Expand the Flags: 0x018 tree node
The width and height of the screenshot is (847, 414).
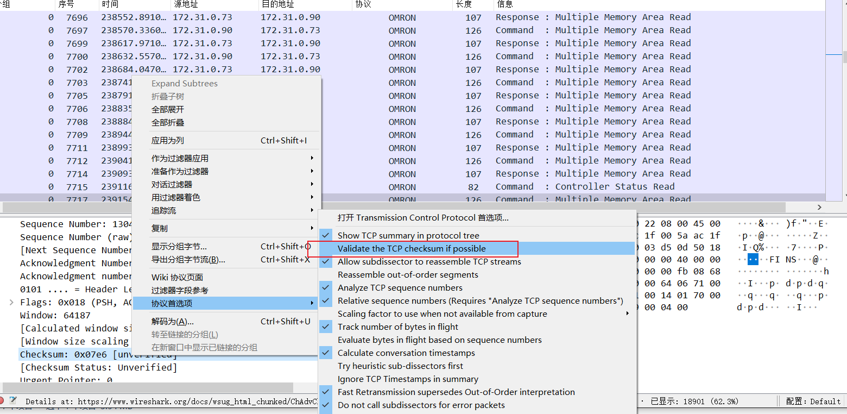(11, 302)
